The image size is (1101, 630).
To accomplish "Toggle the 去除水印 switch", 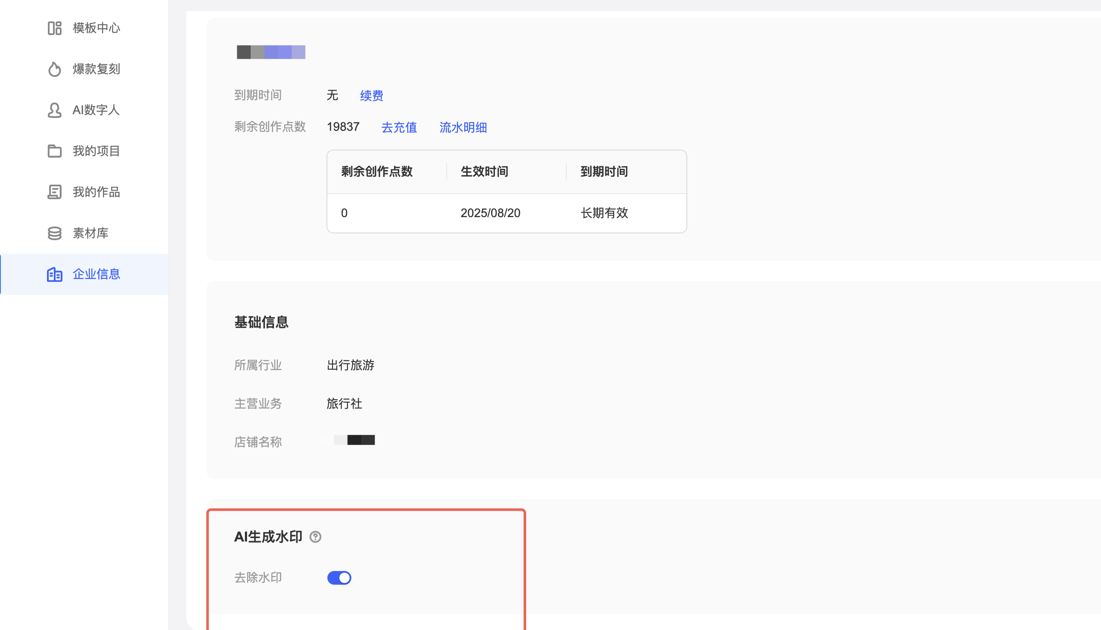I will (339, 578).
